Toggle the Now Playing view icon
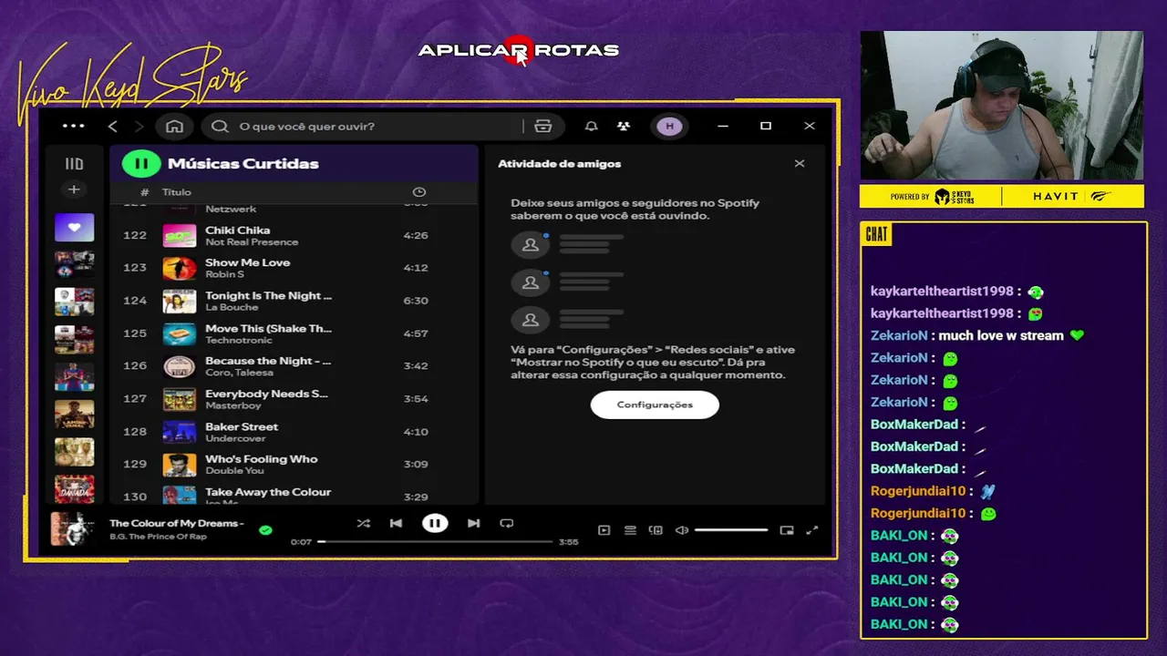1167x656 pixels. click(604, 530)
